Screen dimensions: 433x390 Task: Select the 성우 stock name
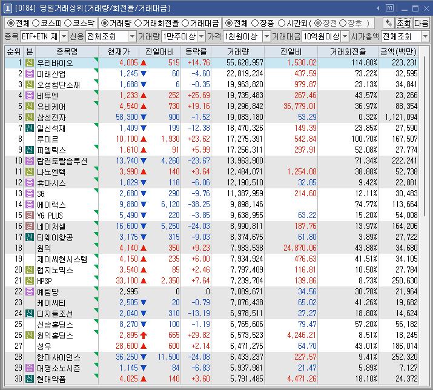pyautogui.click(x=44, y=346)
